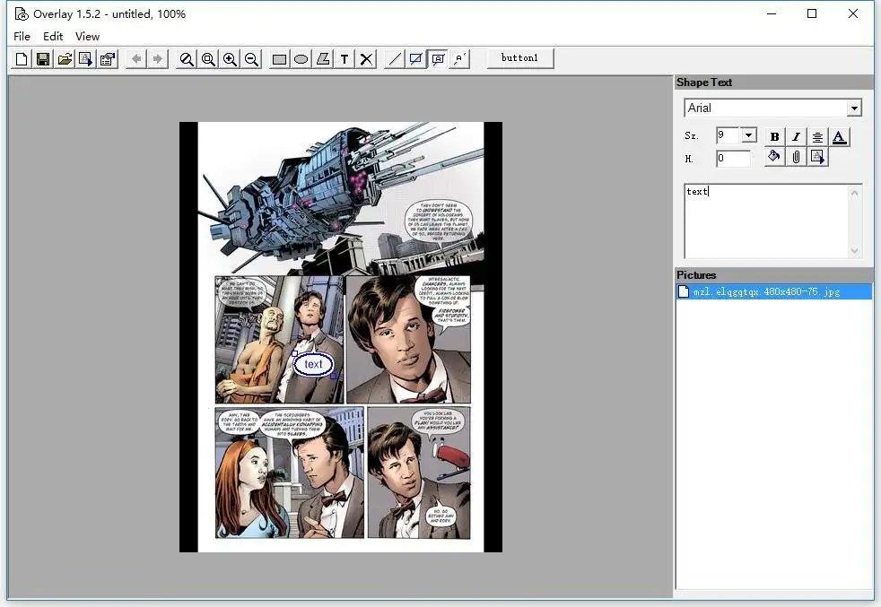Select the 'text' balloon on the comic
This screenshot has height=607, width=881.
point(313,364)
